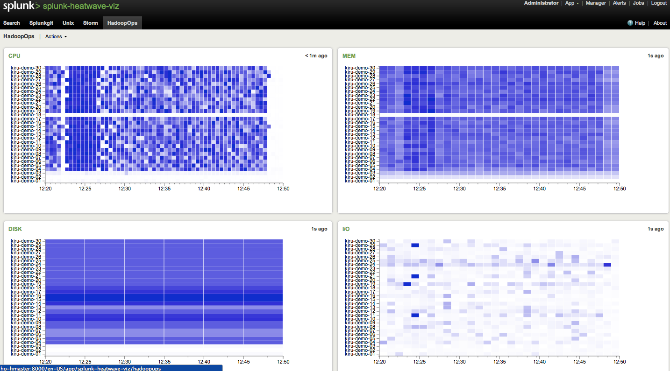
Task: Click the 12:50 axis label in CPU chart
Action: coord(283,189)
